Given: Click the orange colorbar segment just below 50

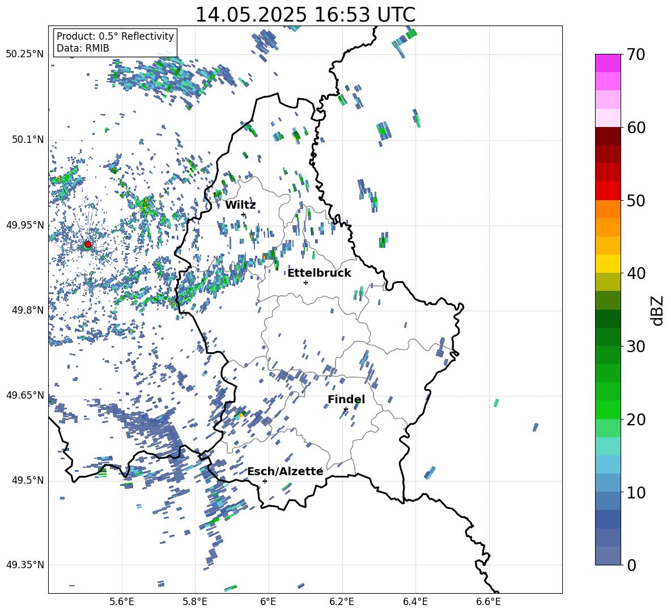Looking at the screenshot, I should click(x=608, y=209).
